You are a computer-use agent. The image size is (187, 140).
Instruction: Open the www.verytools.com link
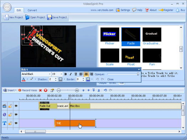pos(102,10)
